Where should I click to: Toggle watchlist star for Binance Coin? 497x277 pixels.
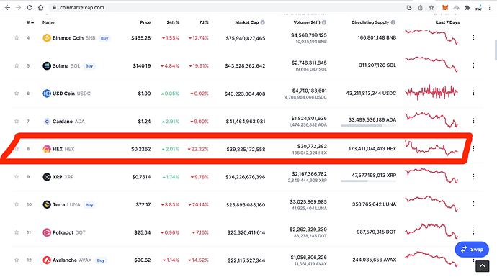pos(17,37)
